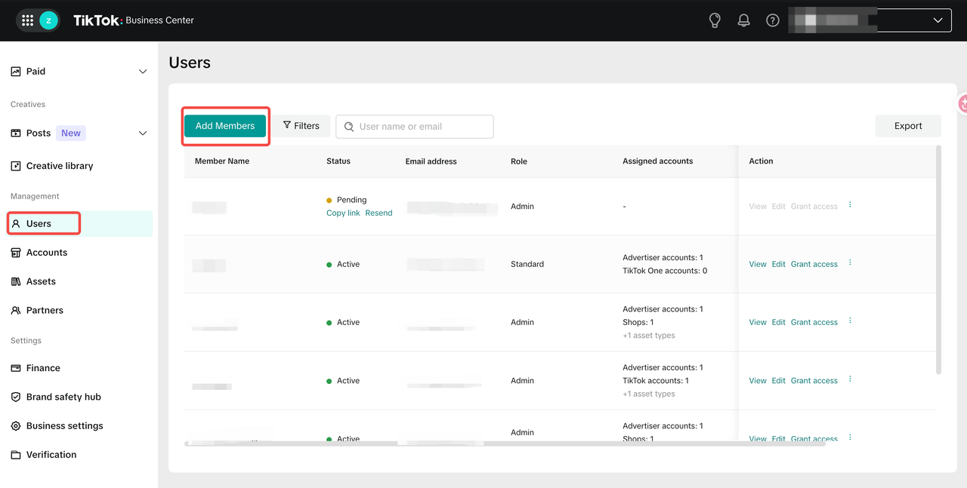Click the vertical scrollbar of the users table

(939, 260)
